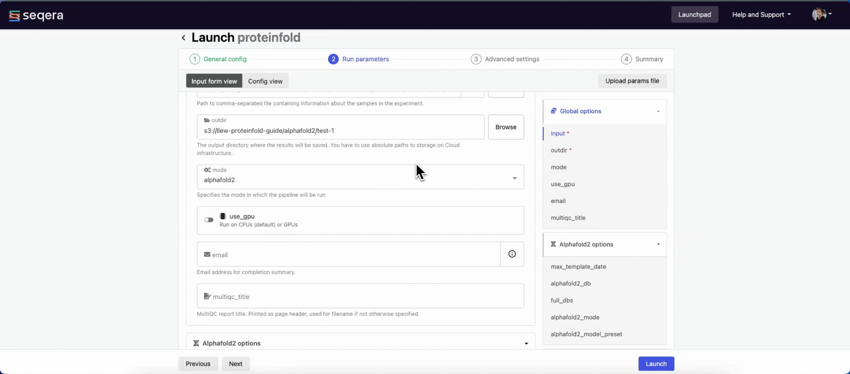Screen dimensions: 850x374
Task: Click the use_gpu chip icon
Action: pyautogui.click(x=223, y=216)
